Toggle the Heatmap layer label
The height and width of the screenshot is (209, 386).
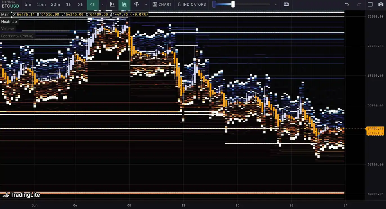[x=9, y=22]
